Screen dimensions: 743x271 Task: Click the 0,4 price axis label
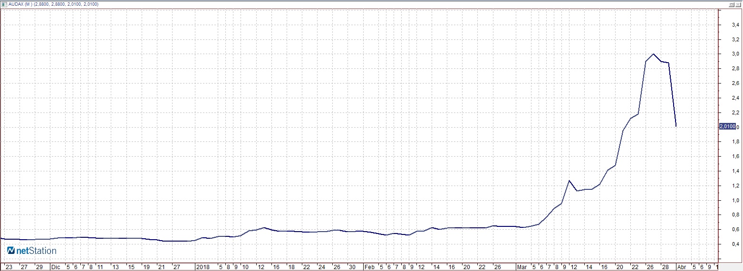[735, 244]
